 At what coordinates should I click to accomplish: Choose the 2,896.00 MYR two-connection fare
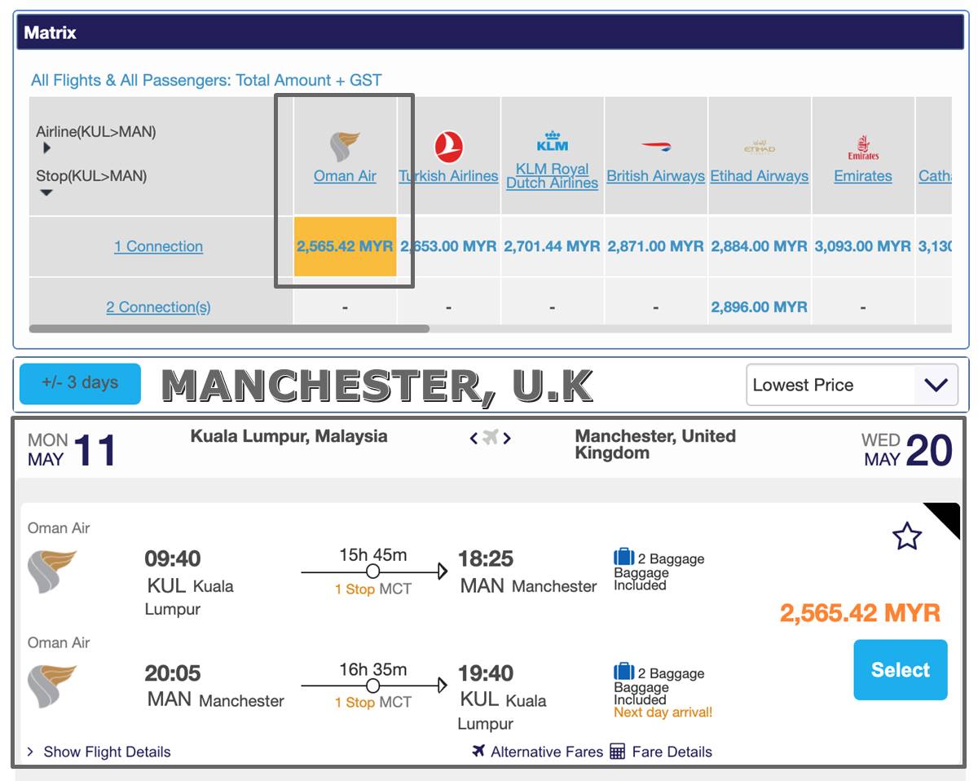click(759, 307)
